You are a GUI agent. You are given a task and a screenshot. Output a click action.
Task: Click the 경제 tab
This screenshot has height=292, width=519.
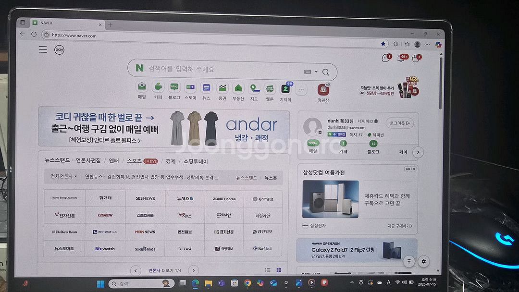171,161
